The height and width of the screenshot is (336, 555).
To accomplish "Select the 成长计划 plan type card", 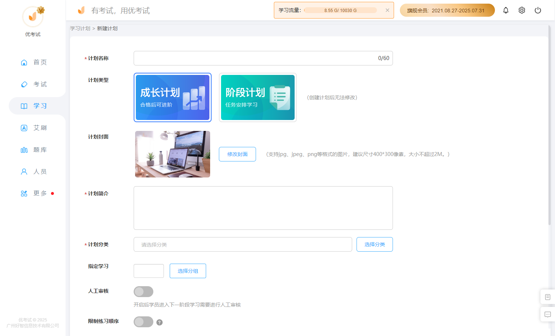I will pos(173,97).
